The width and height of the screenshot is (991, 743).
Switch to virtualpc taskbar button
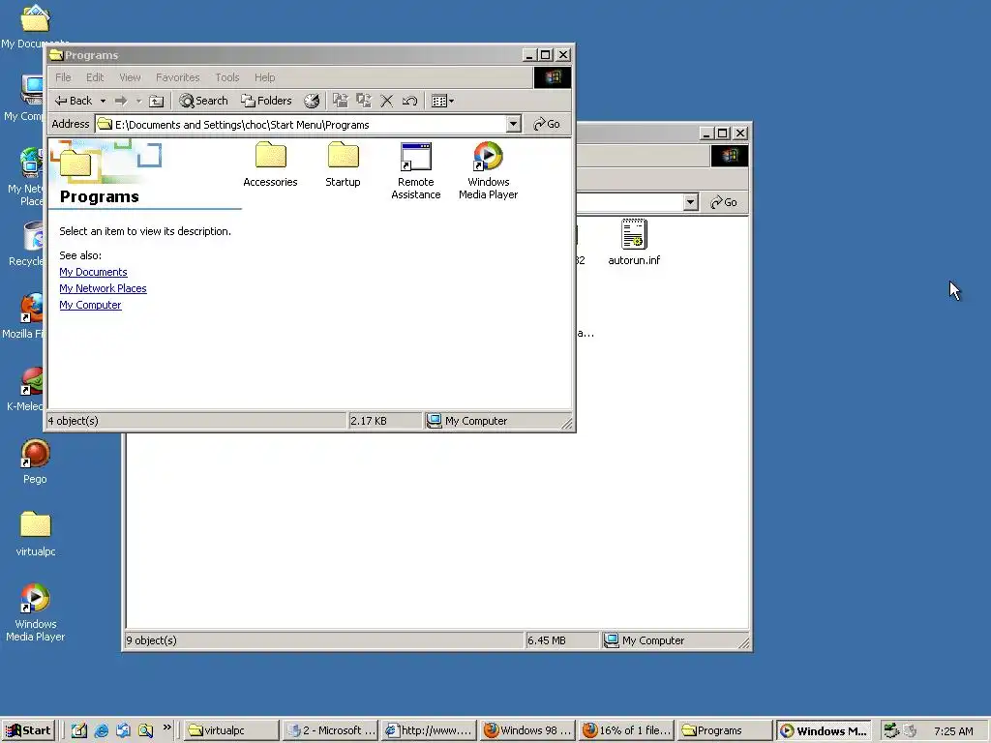pos(231,730)
